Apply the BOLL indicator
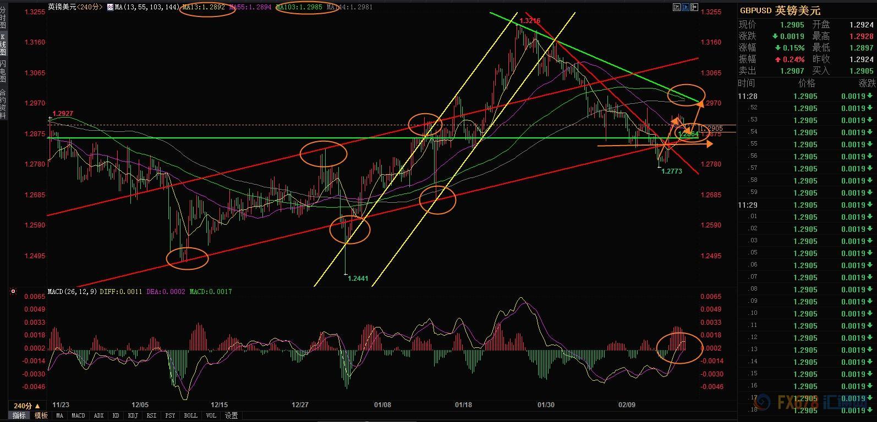877x422 pixels. click(190, 415)
